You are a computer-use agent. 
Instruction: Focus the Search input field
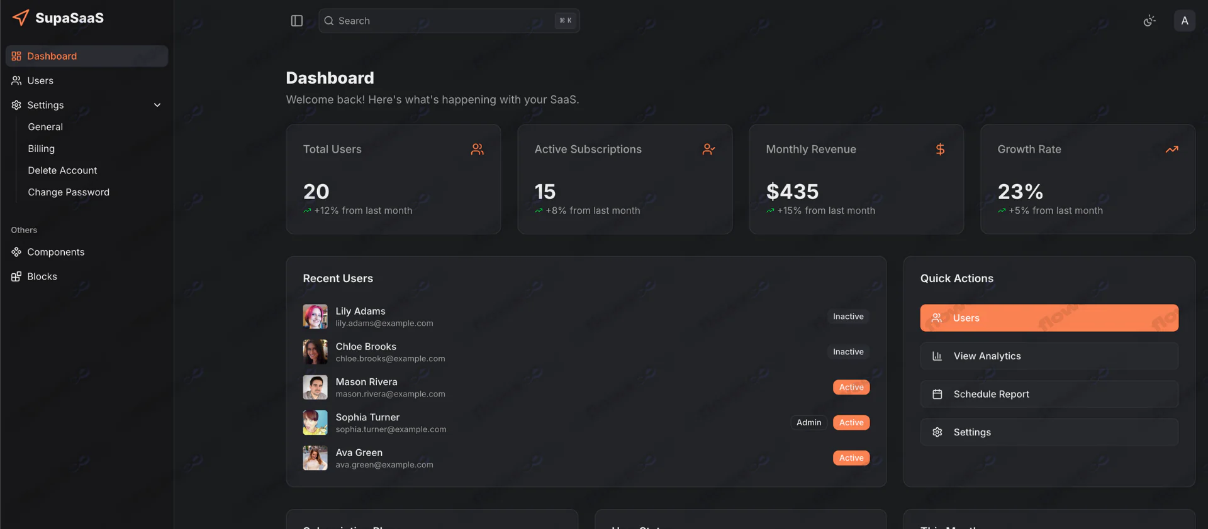pyautogui.click(x=444, y=21)
